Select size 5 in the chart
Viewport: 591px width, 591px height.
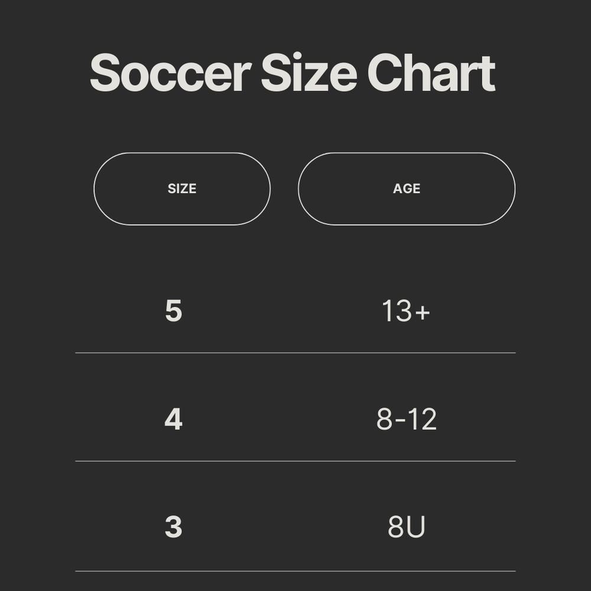[x=173, y=311]
